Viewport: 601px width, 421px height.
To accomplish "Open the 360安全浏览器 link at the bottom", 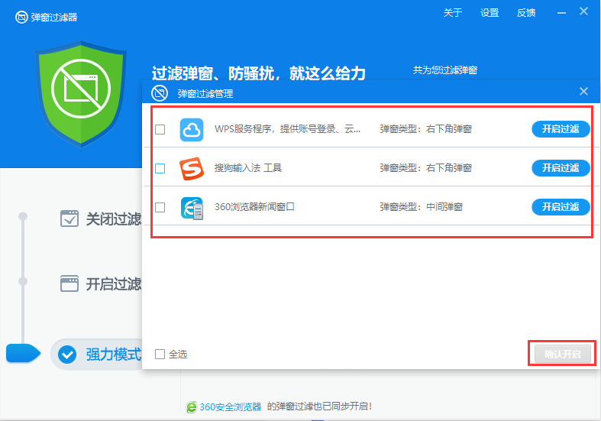I will (x=229, y=406).
